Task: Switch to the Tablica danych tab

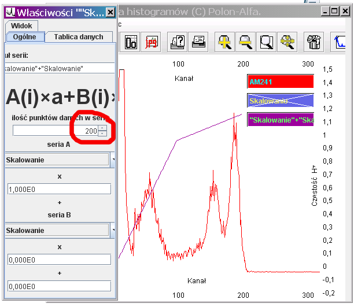Action: [x=79, y=37]
